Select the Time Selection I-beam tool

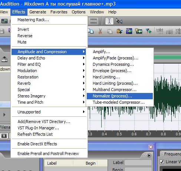(109, 21)
